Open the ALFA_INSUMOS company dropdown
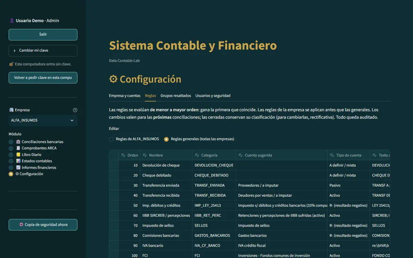The height and width of the screenshot is (258, 413). pyautogui.click(x=43, y=120)
